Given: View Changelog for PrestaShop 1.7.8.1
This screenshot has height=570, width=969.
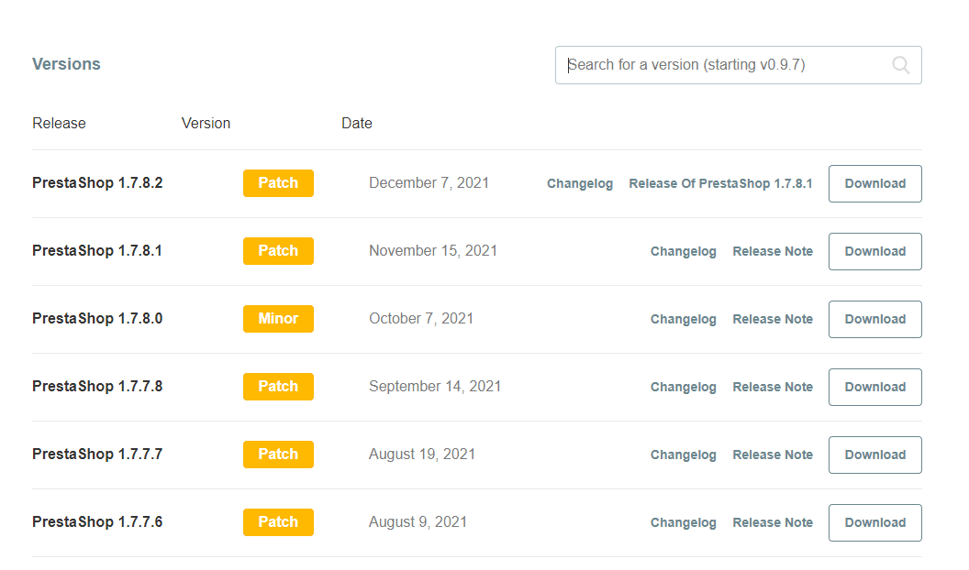Looking at the screenshot, I should tap(684, 251).
